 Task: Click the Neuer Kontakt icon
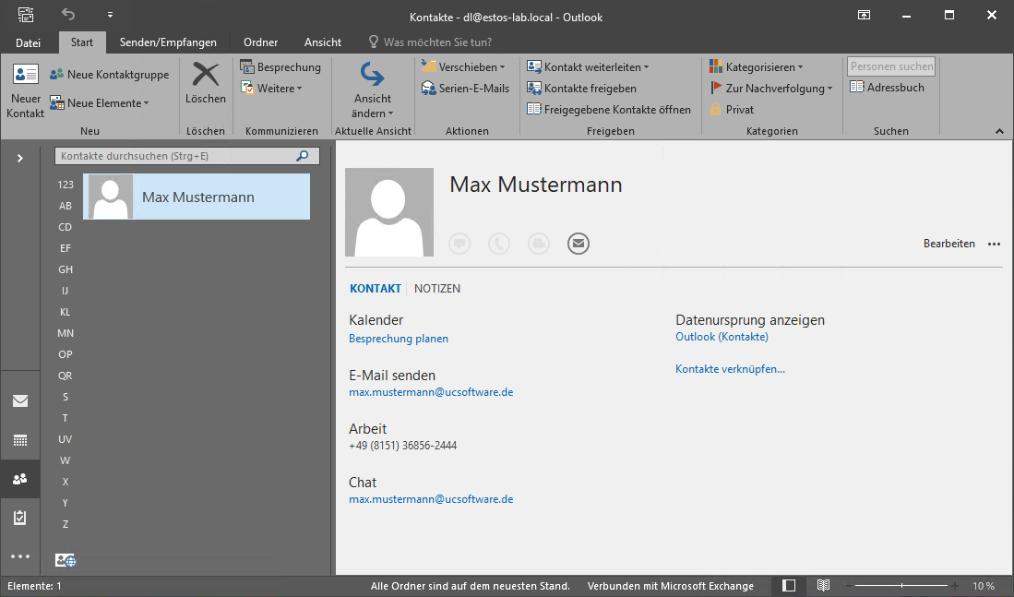pos(25,76)
